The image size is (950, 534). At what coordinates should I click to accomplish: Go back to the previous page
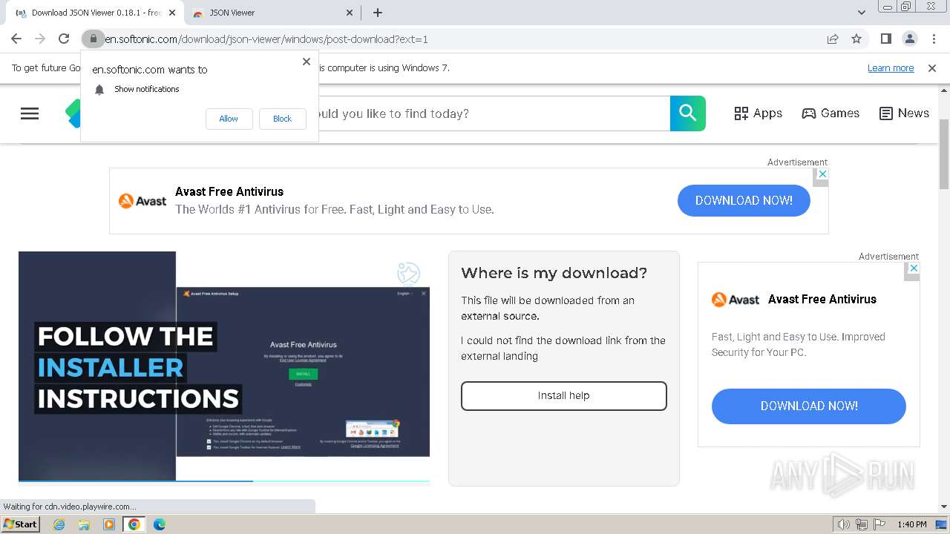coord(16,39)
